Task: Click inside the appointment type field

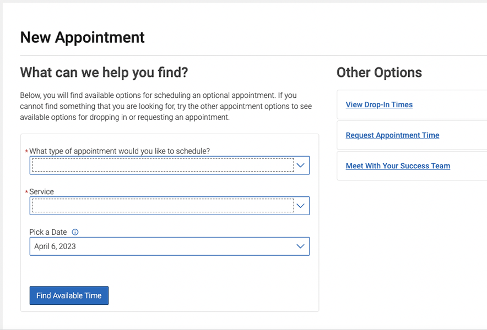Action: pyautogui.click(x=163, y=165)
